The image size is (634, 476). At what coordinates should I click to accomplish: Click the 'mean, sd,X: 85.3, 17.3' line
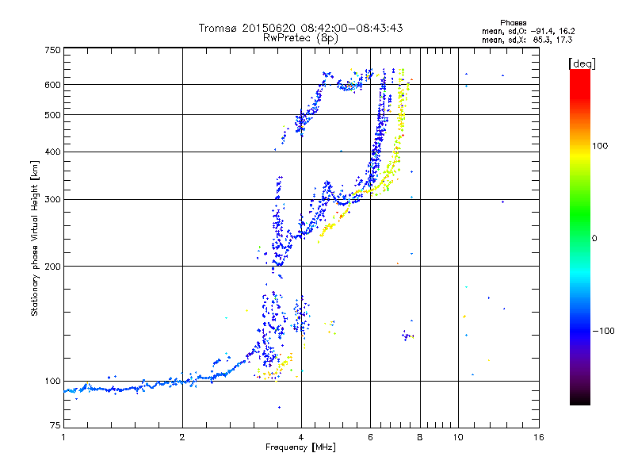527,40
